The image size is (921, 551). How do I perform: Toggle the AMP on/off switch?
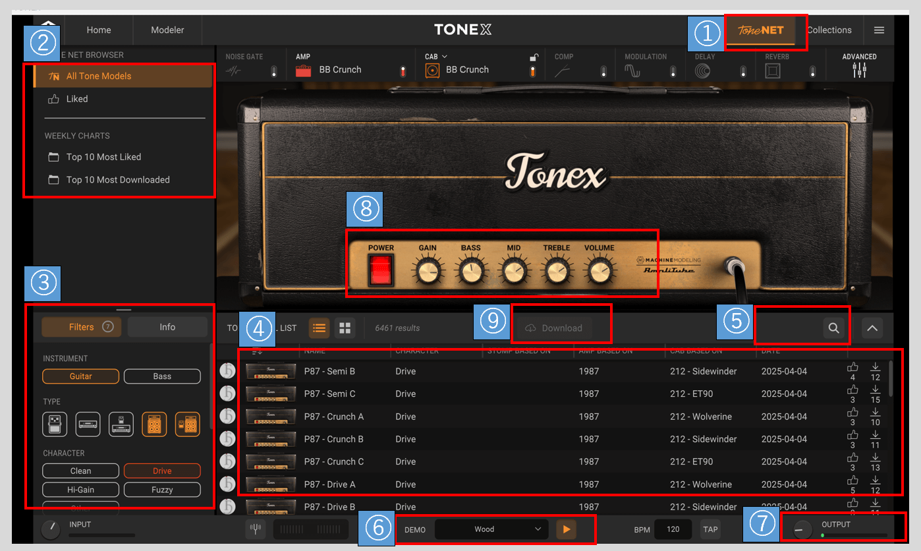403,71
